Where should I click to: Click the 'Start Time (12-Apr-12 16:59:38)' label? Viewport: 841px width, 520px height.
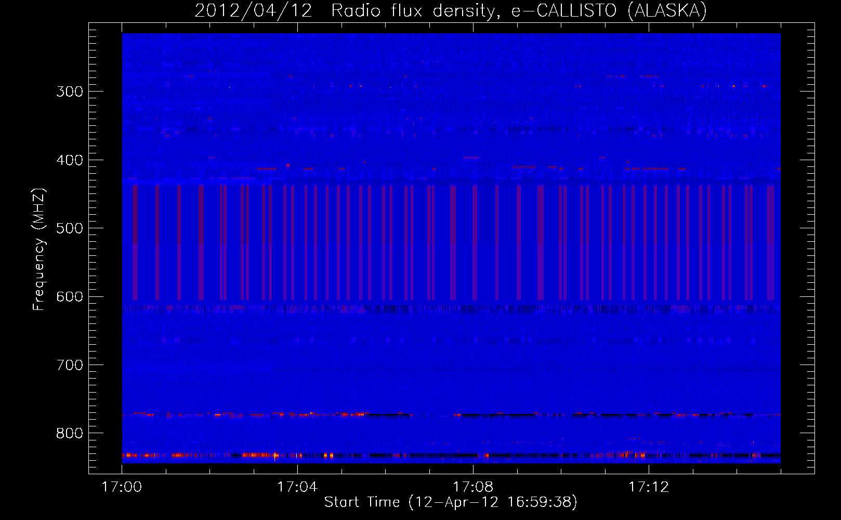coord(451,502)
